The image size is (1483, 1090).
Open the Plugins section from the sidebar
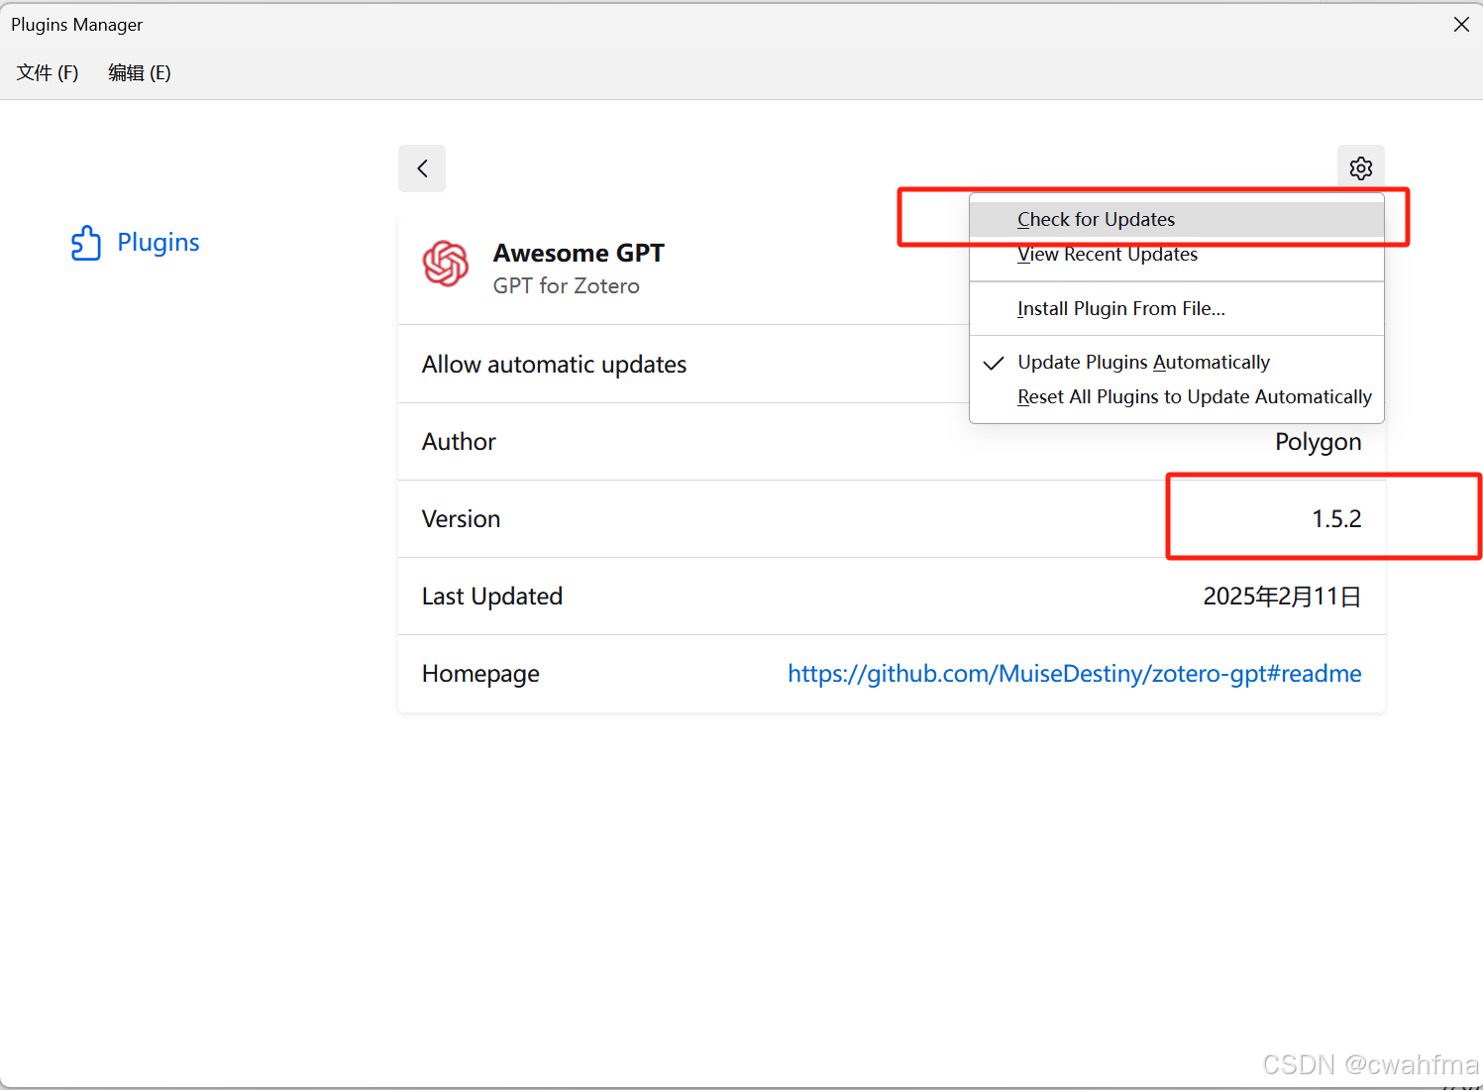pos(158,242)
